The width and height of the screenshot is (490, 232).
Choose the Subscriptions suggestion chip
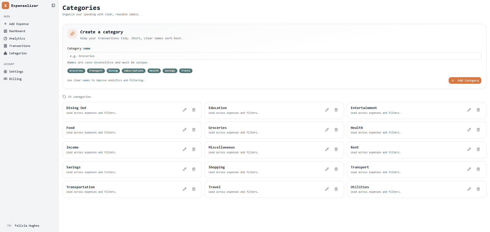134,71
